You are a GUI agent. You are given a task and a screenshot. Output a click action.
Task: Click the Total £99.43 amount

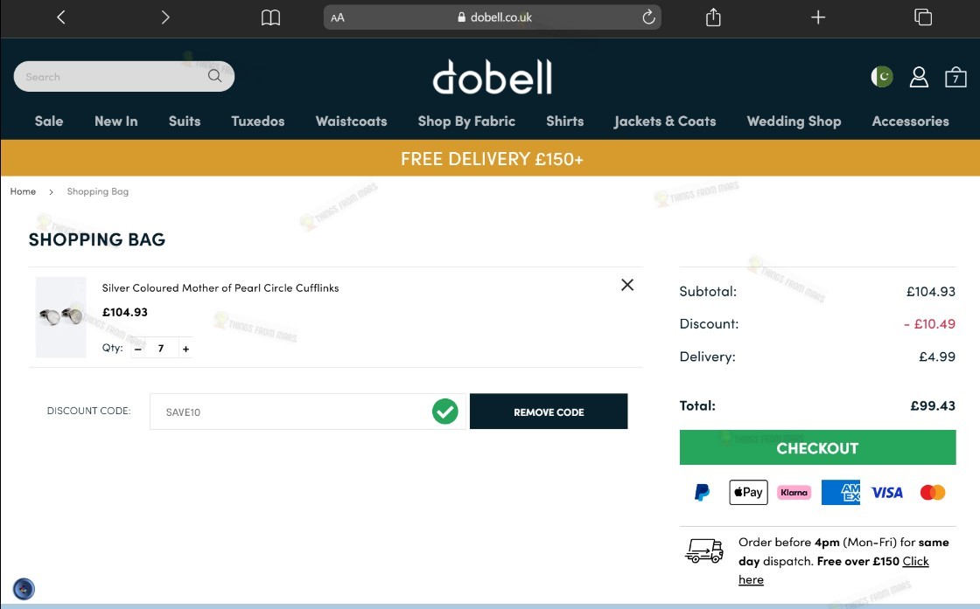pos(933,405)
